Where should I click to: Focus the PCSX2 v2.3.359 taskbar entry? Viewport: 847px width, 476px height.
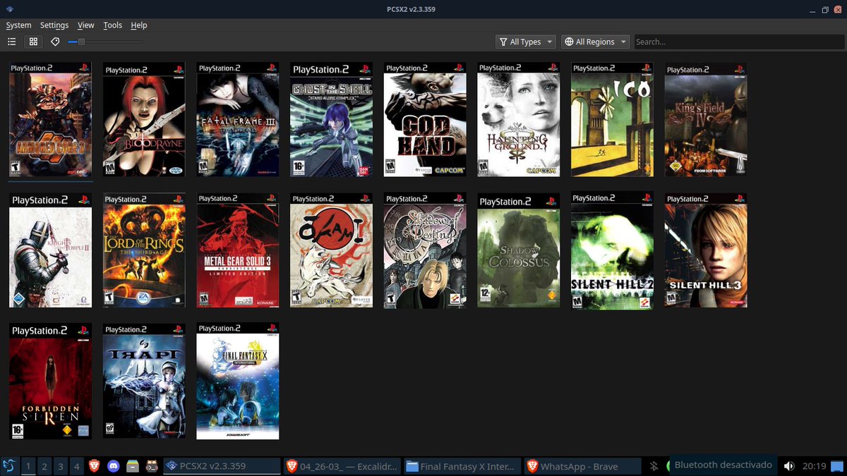222,466
